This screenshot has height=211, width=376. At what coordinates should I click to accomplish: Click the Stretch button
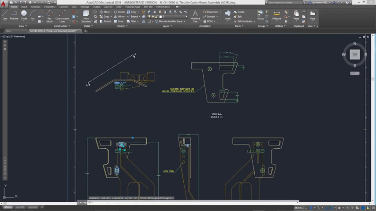105,21
